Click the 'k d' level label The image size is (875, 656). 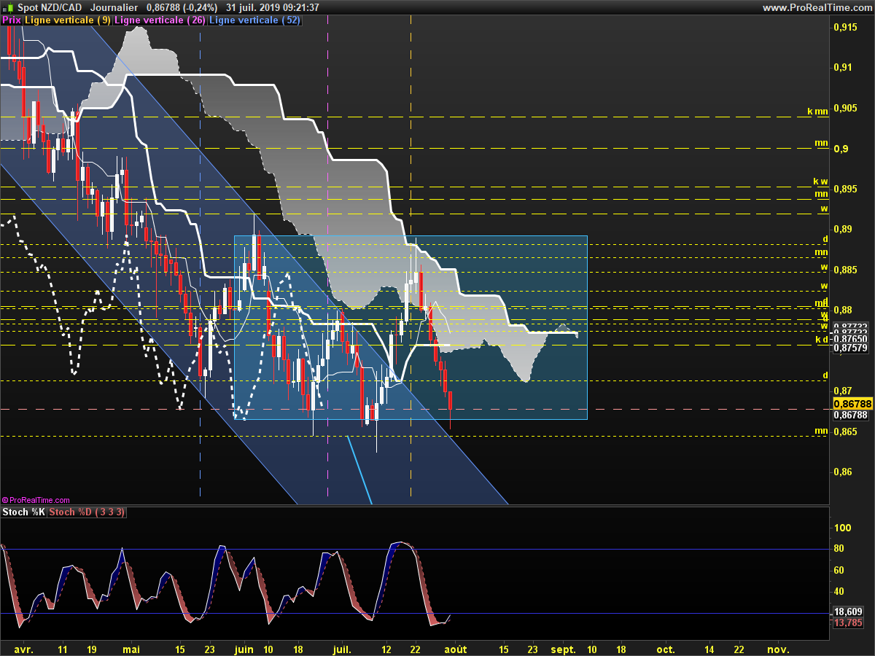tap(821, 339)
